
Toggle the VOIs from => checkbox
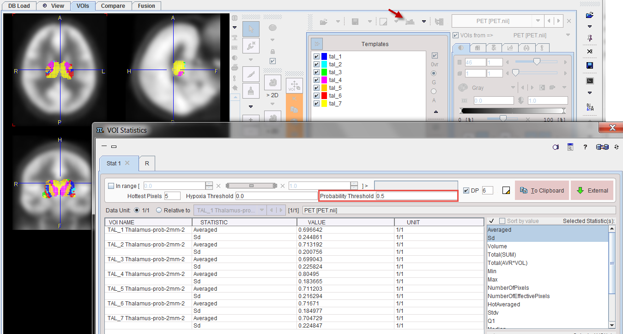[456, 35]
